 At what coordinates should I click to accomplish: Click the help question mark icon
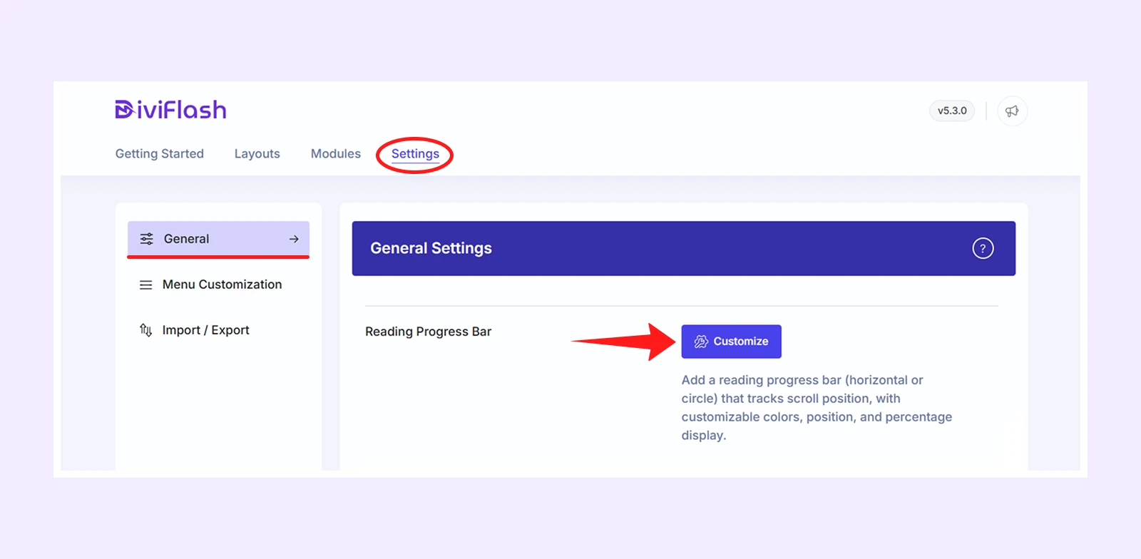983,248
